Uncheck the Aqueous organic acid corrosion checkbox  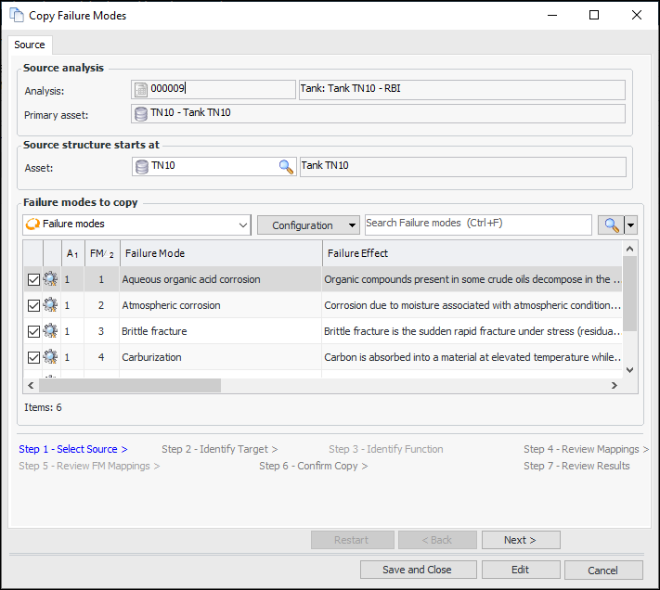coord(33,279)
